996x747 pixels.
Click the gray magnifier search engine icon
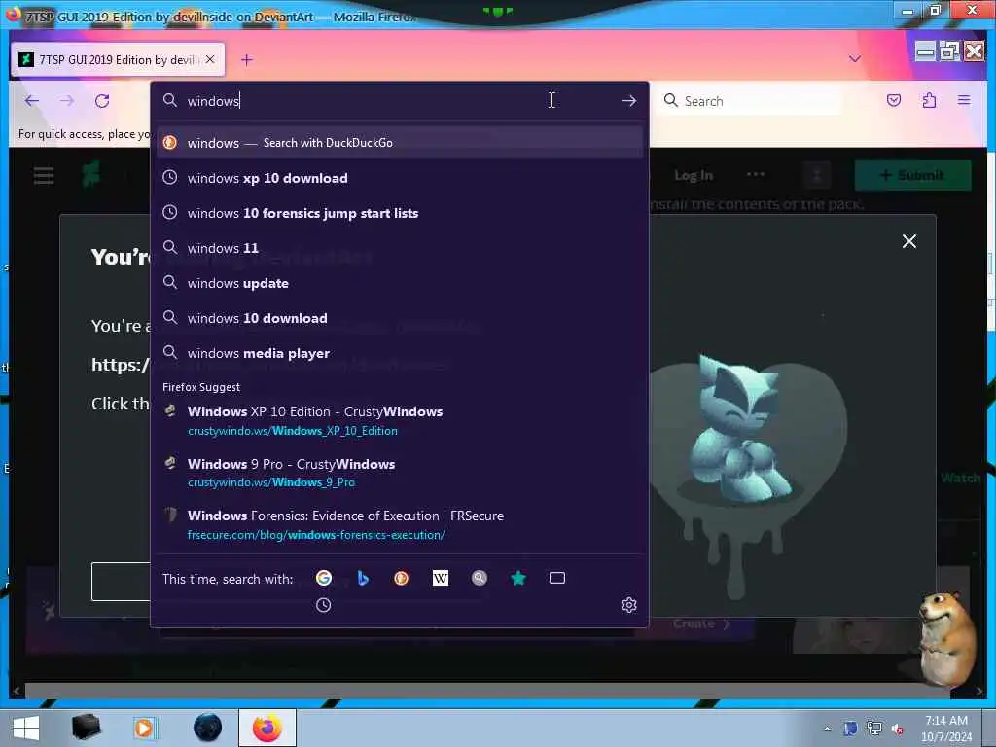(x=479, y=578)
